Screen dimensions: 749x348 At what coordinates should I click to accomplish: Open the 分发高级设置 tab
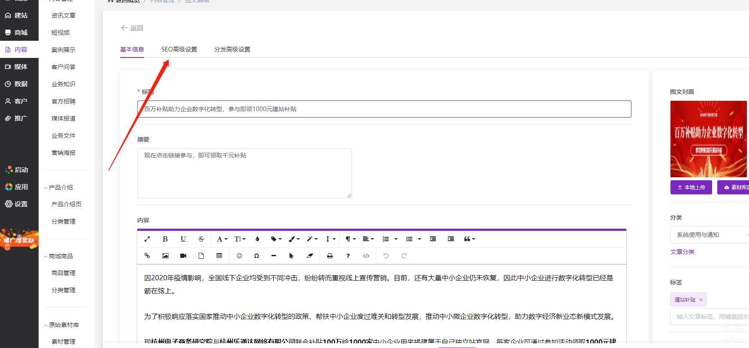tap(232, 49)
